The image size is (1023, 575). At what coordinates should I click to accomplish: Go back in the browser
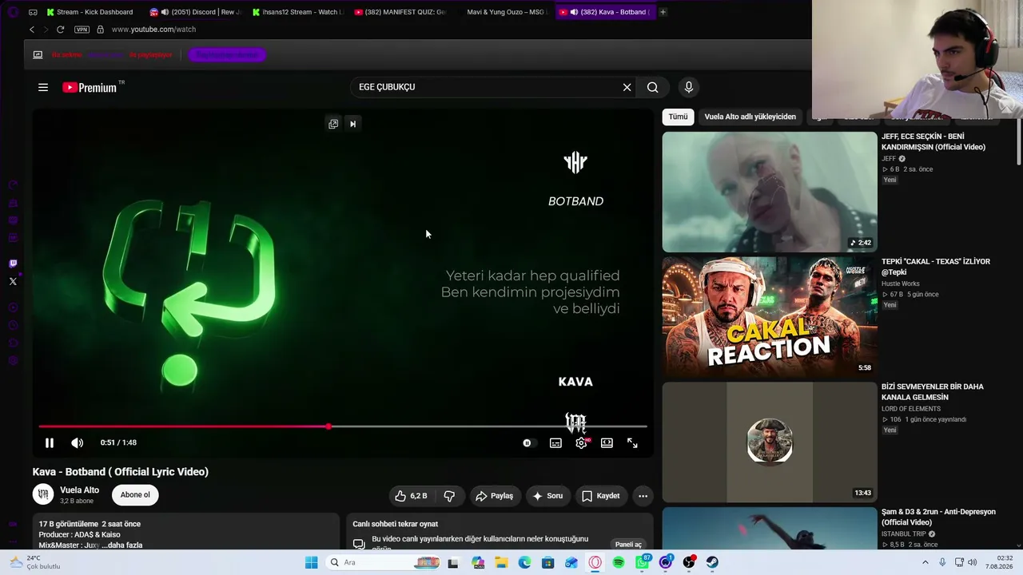click(32, 30)
